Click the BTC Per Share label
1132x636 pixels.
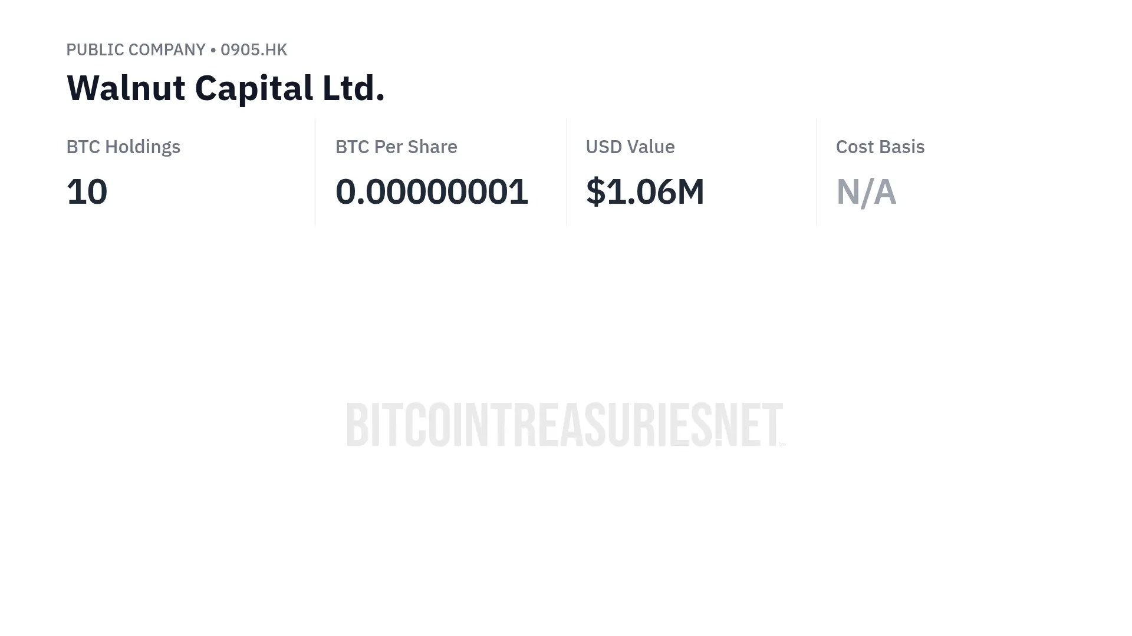point(396,147)
